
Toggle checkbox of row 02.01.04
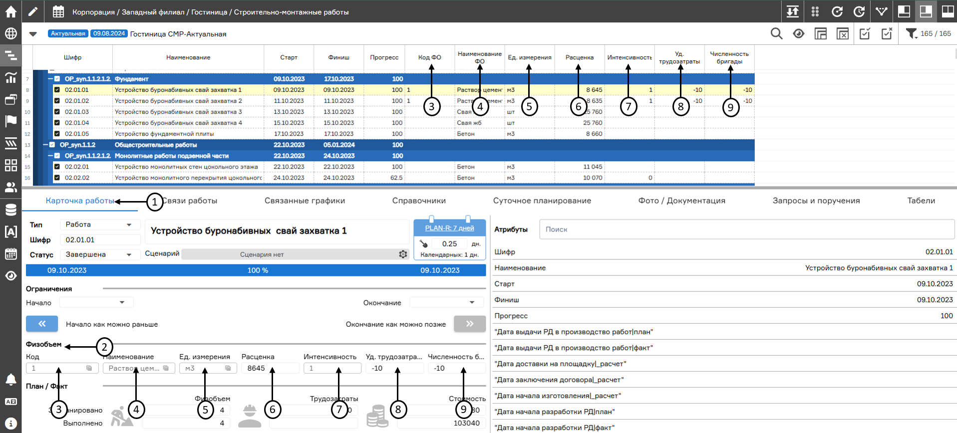coord(57,123)
